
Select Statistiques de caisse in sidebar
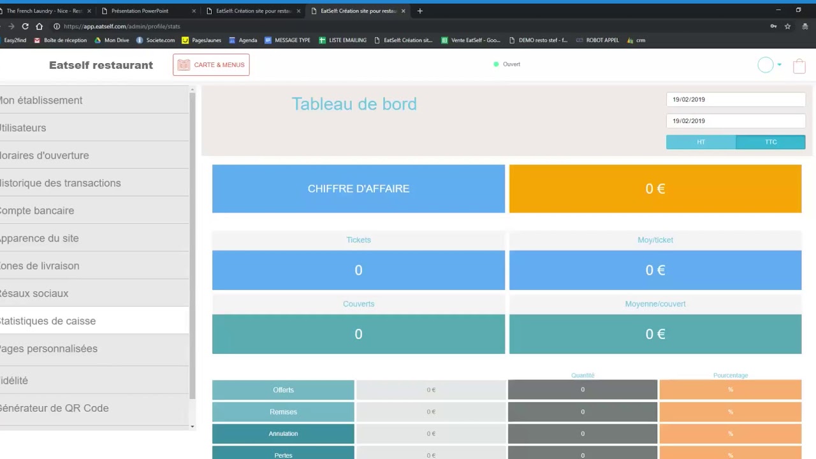point(94,321)
